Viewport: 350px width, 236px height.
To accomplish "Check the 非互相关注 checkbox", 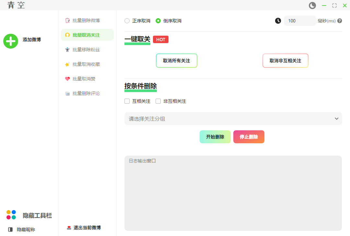I will (x=158, y=101).
